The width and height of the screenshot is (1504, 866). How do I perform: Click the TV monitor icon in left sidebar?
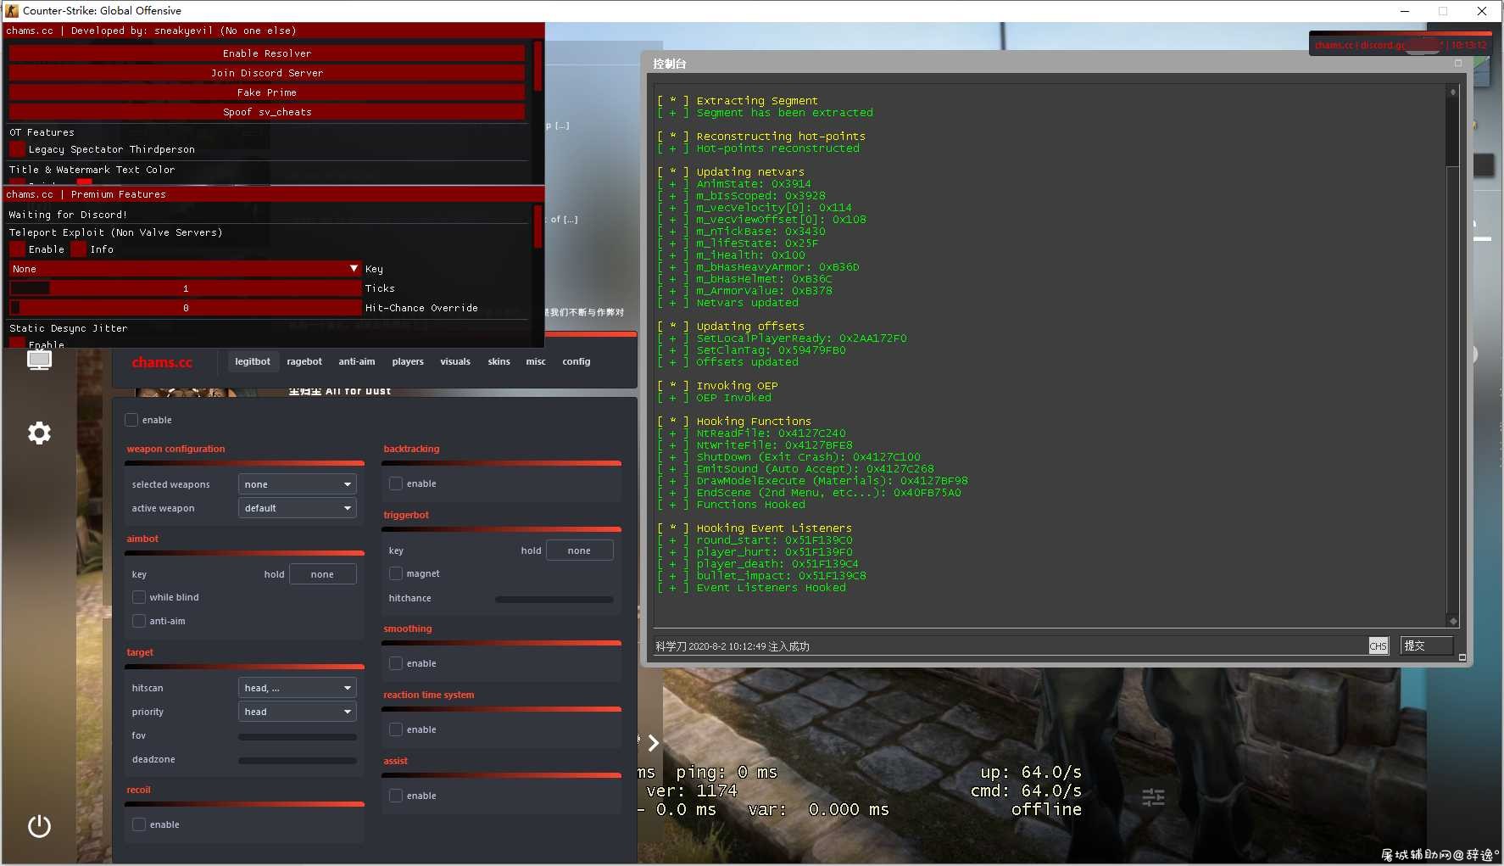(39, 360)
